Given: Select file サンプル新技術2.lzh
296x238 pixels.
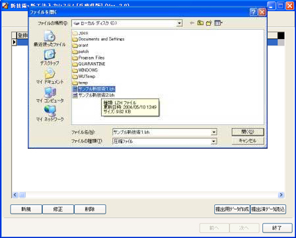Looking at the screenshot, I should point(94,95).
